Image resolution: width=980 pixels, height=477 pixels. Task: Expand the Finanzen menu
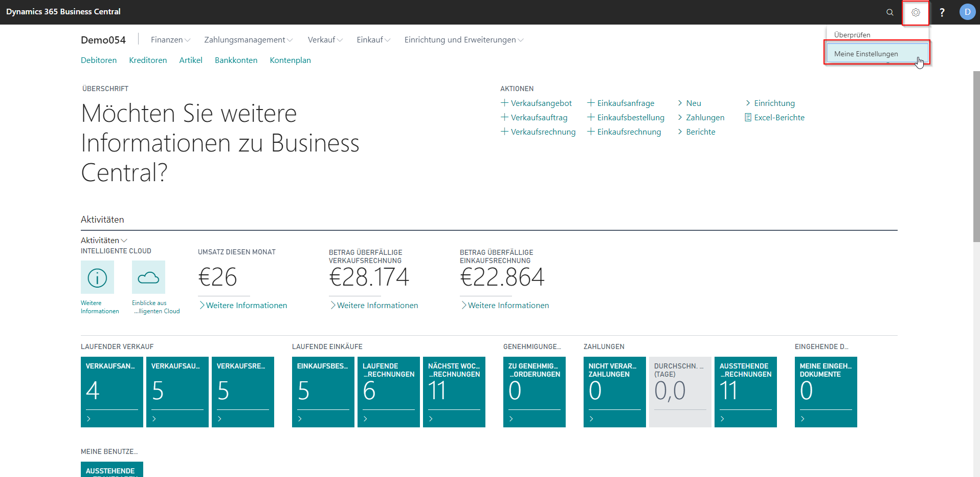[170, 39]
